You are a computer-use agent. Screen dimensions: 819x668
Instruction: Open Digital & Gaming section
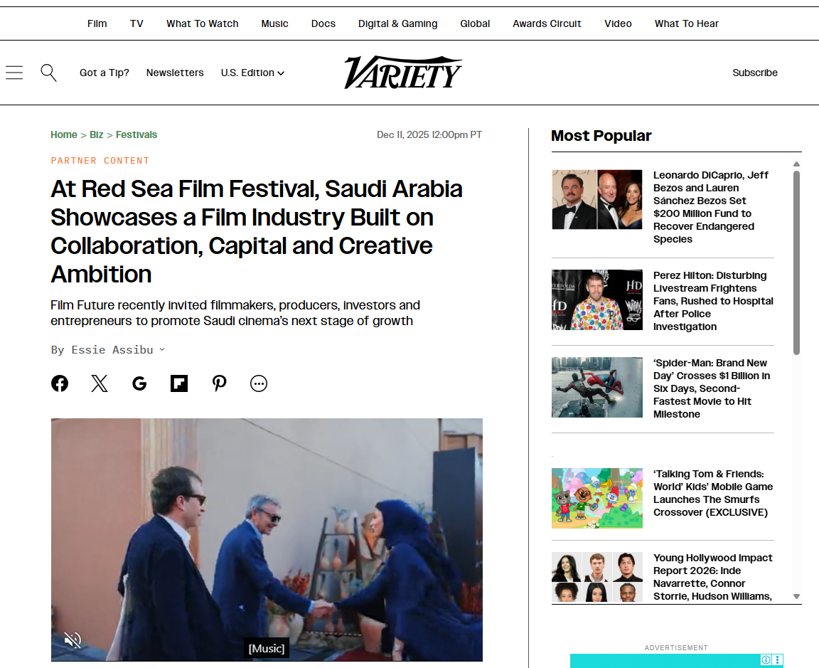coord(397,23)
